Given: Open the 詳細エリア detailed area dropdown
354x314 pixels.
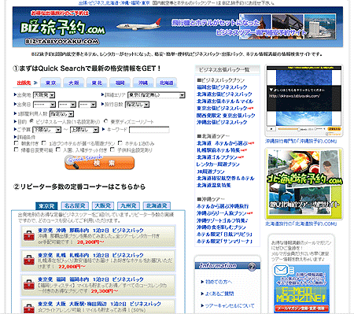Looking at the screenshot, I should pyautogui.click(x=157, y=95).
